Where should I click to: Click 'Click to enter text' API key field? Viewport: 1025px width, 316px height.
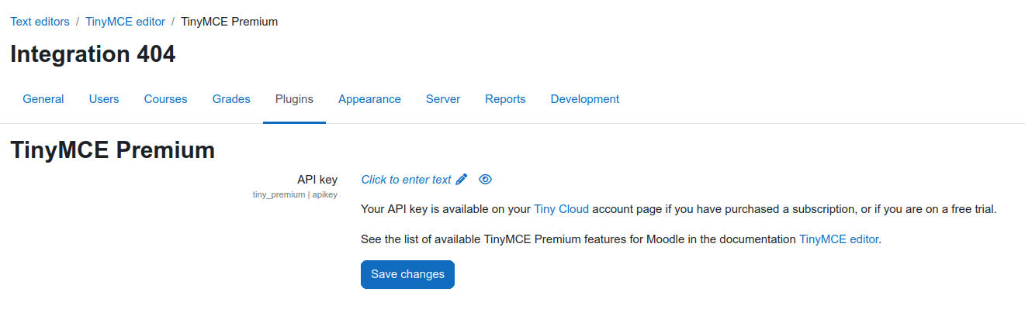click(406, 180)
